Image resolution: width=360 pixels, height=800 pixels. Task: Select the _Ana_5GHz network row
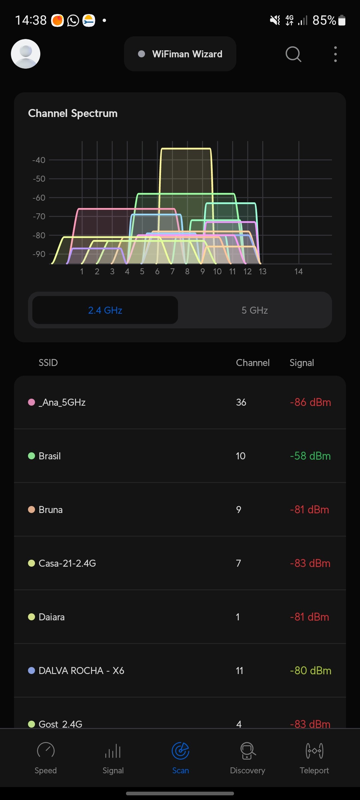coord(180,402)
